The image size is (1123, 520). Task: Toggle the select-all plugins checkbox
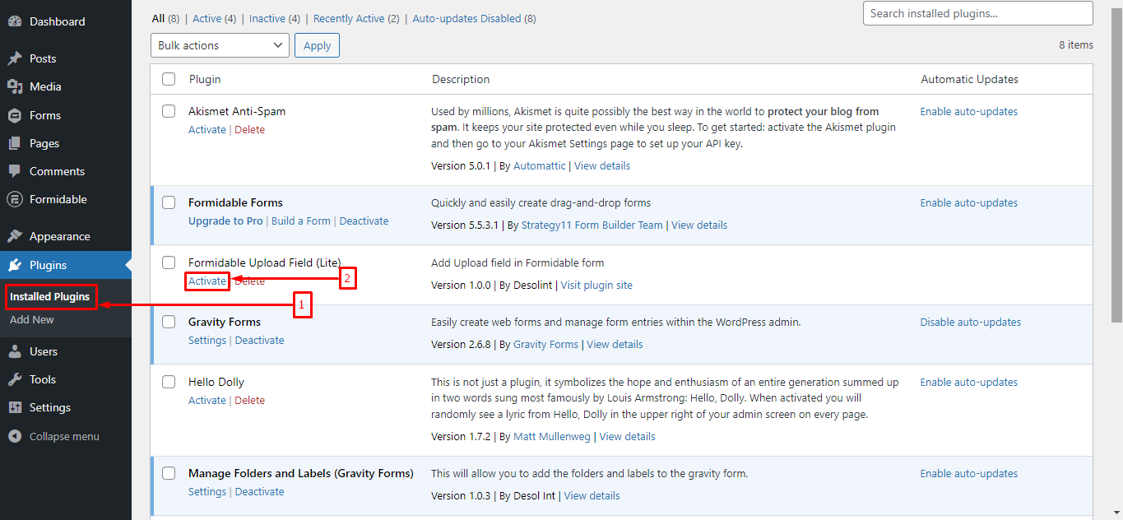click(x=169, y=79)
